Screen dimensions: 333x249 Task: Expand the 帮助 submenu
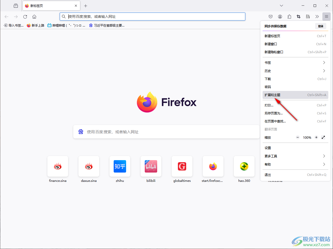(x=295, y=164)
